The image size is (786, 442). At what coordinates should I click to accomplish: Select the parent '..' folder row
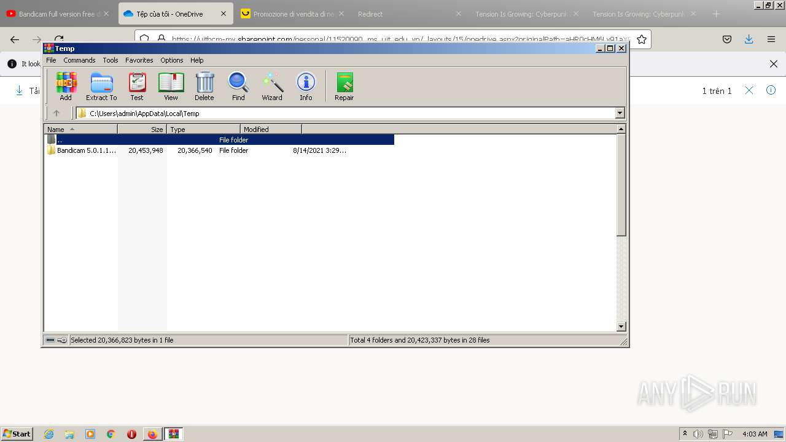pos(219,140)
